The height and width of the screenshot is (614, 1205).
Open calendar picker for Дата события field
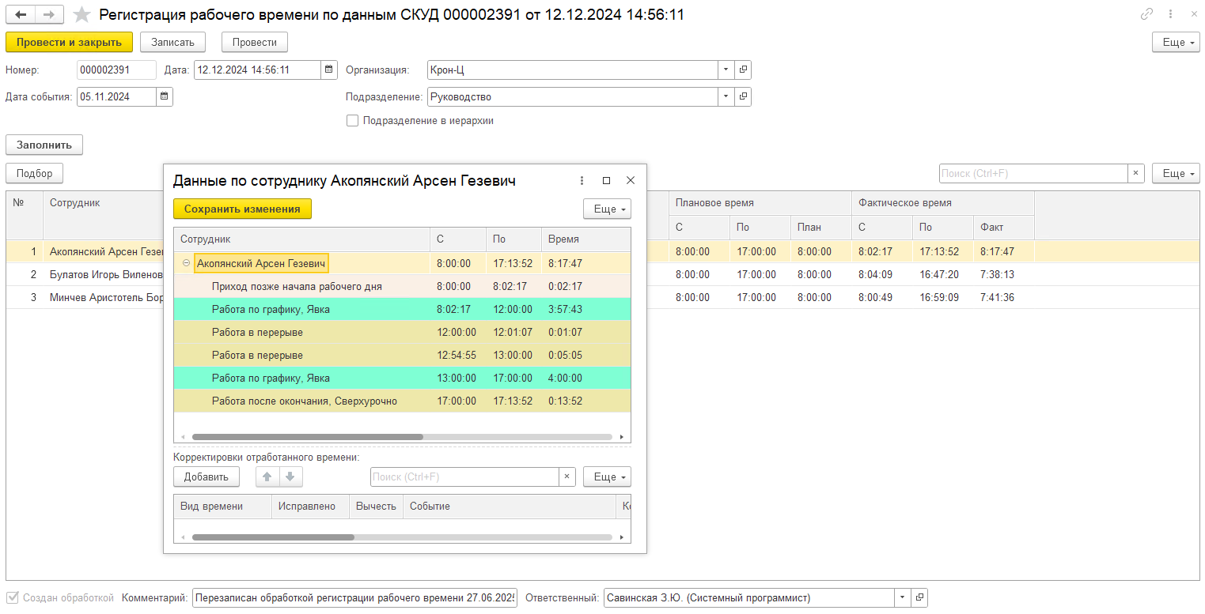pyautogui.click(x=164, y=96)
